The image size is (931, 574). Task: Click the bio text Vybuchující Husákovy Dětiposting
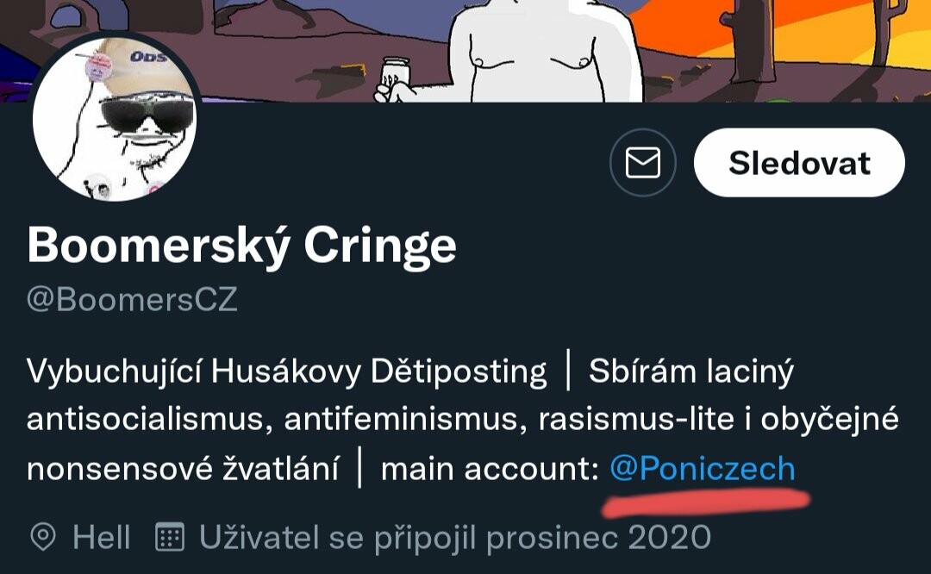(x=287, y=372)
